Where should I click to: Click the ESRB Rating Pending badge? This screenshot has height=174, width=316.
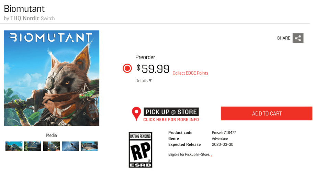coord(140,150)
